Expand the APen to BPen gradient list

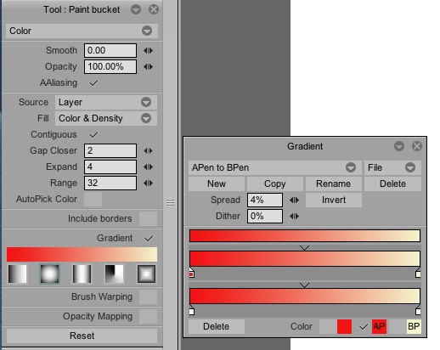[x=275, y=167]
